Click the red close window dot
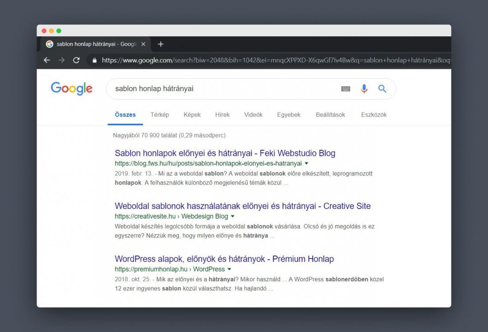Screen dimensions: 488x332 pos(44,31)
